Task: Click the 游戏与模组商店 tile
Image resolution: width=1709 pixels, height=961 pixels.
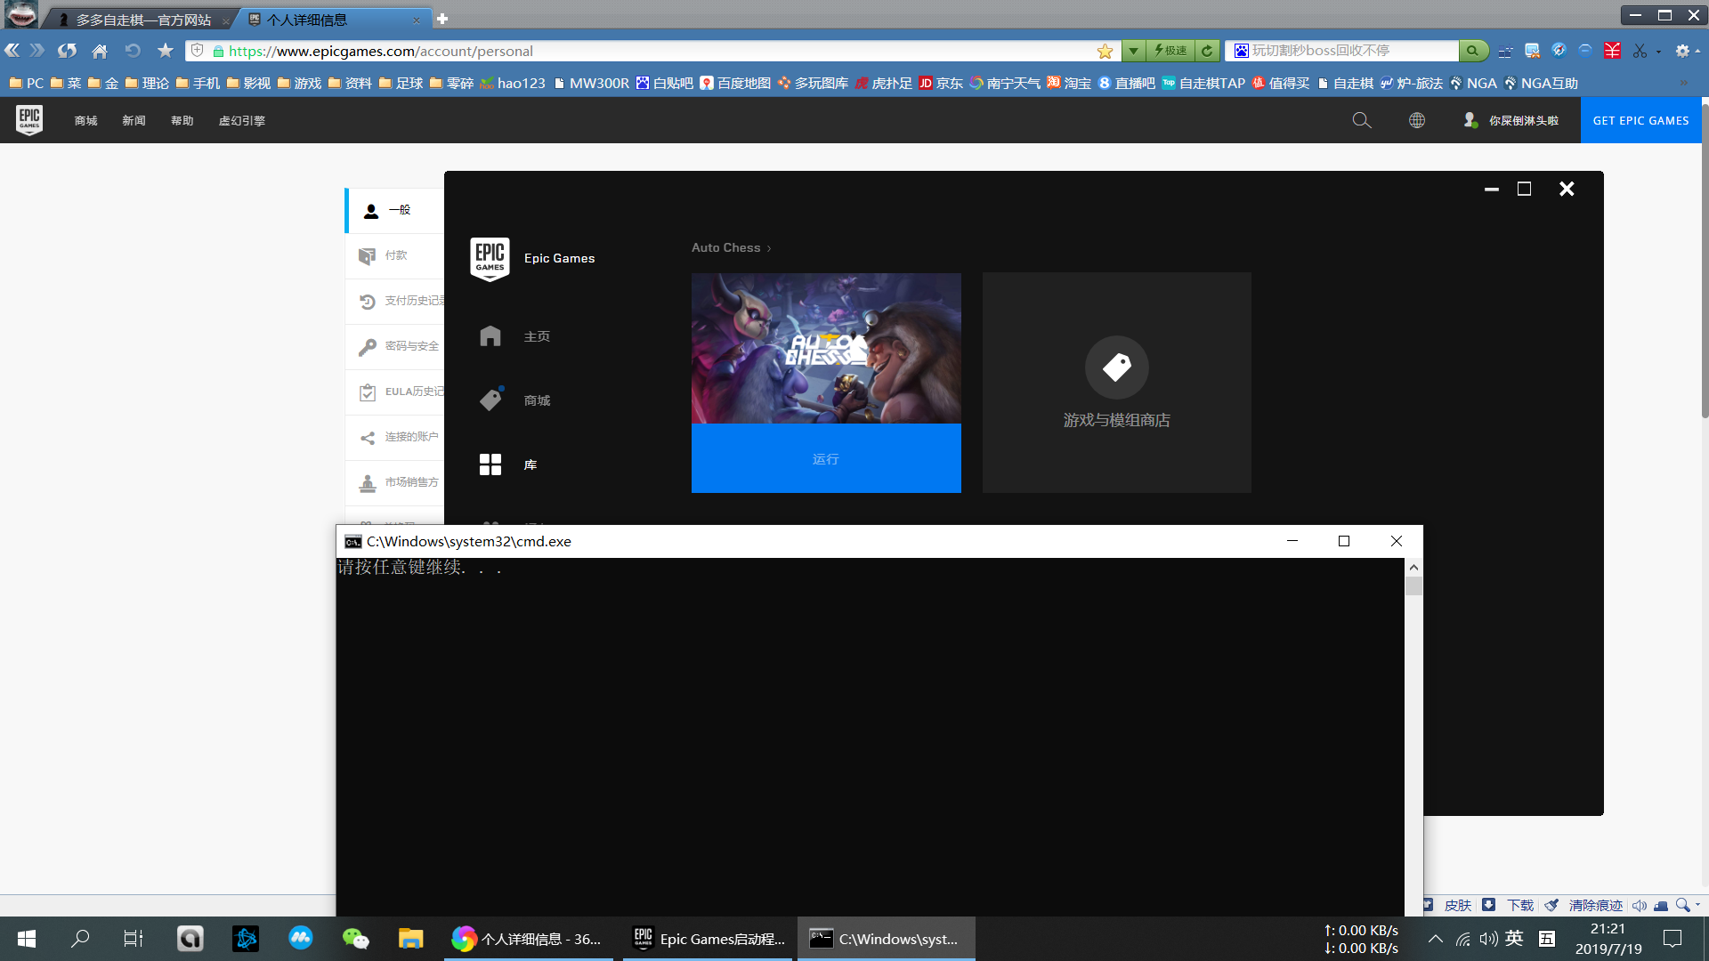Action: (x=1116, y=383)
